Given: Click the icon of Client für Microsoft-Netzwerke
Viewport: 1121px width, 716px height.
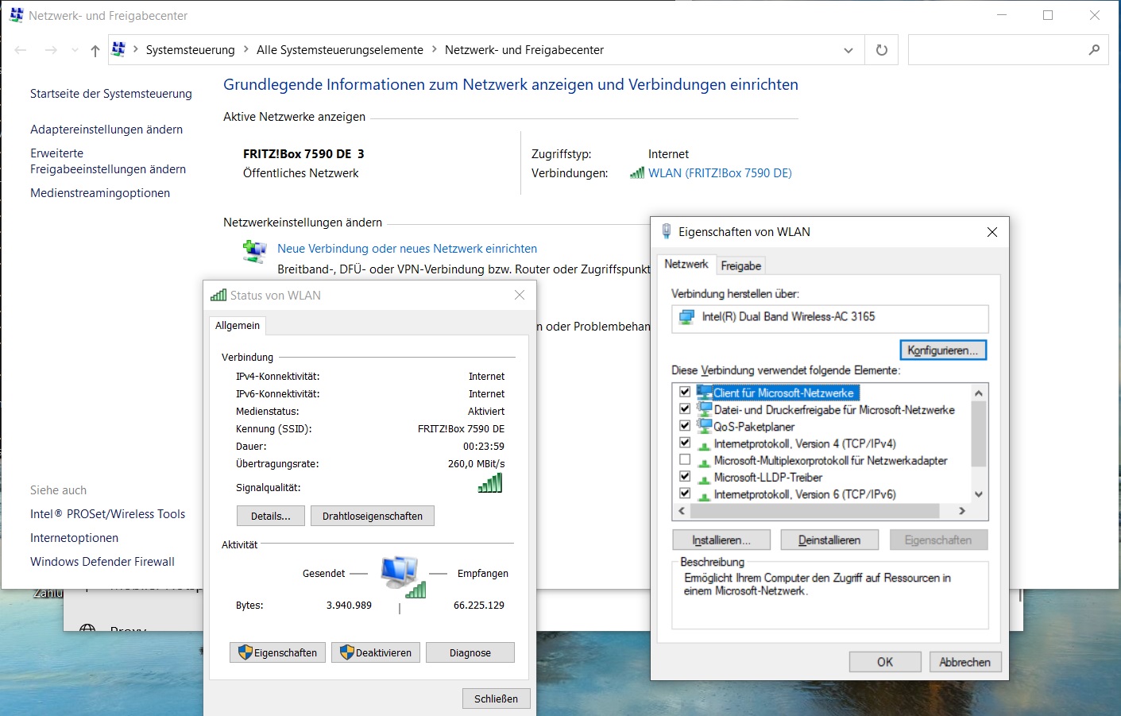Looking at the screenshot, I should coord(704,392).
